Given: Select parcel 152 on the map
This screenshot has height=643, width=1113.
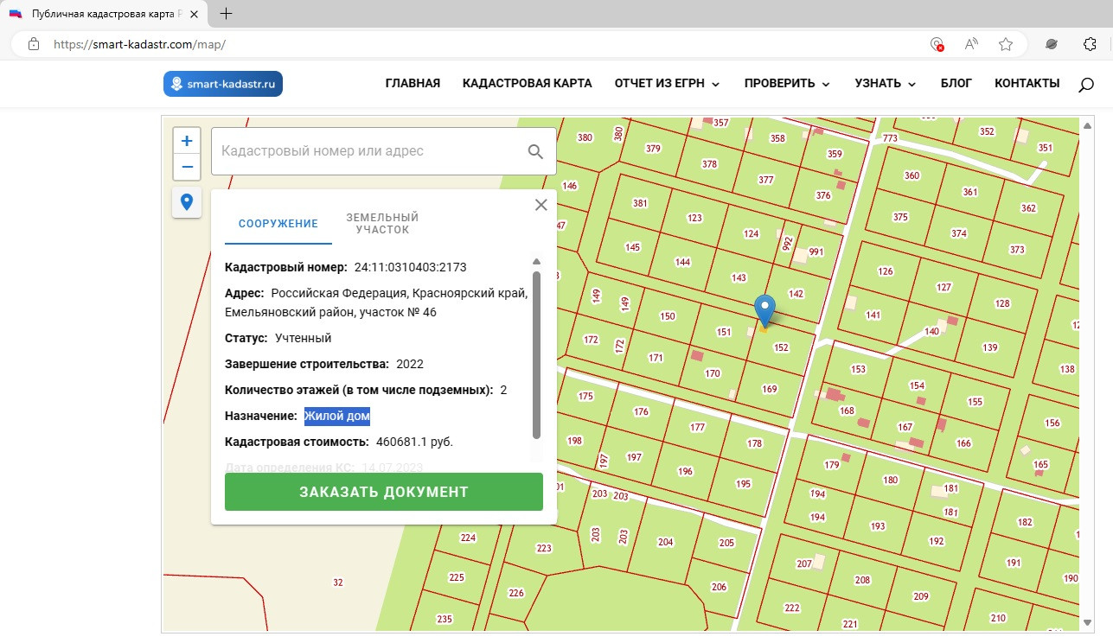Looking at the screenshot, I should [x=781, y=348].
